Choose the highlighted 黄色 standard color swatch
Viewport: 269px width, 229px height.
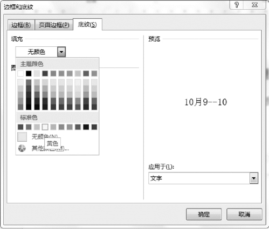45,127
